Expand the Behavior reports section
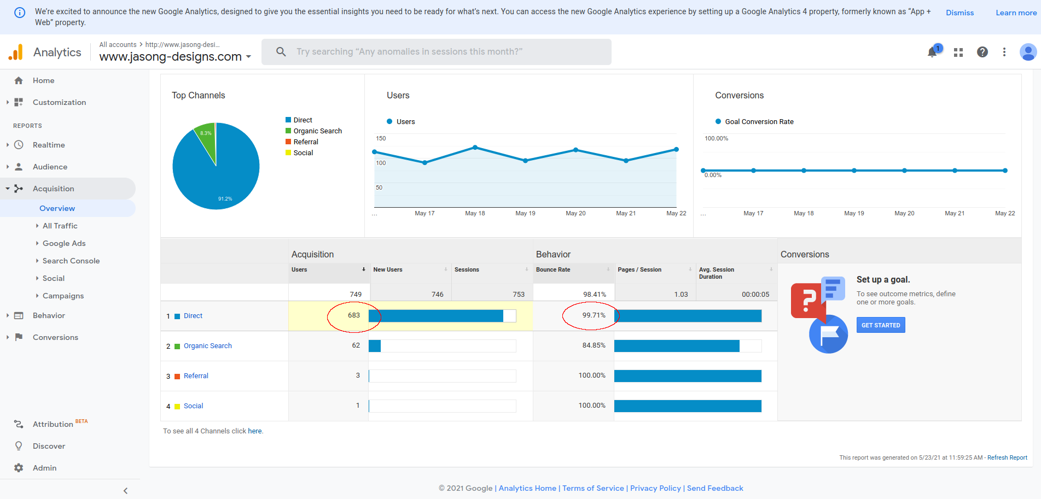This screenshot has width=1041, height=499. (x=8, y=315)
